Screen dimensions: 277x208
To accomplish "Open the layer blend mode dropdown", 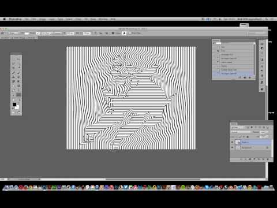I will pyautogui.click(x=241, y=132).
